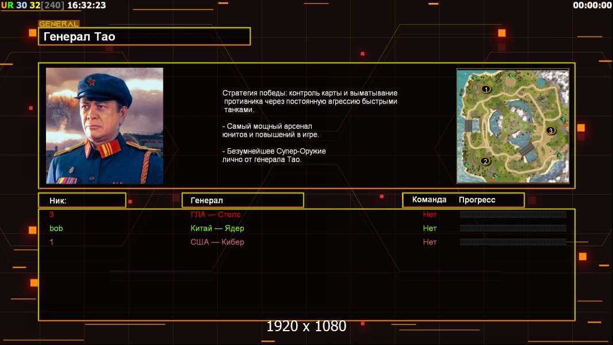The image size is (613, 345).
Task: Click the "Безумнейшее Супер-Оружие" bullet text
Action: click(274, 155)
